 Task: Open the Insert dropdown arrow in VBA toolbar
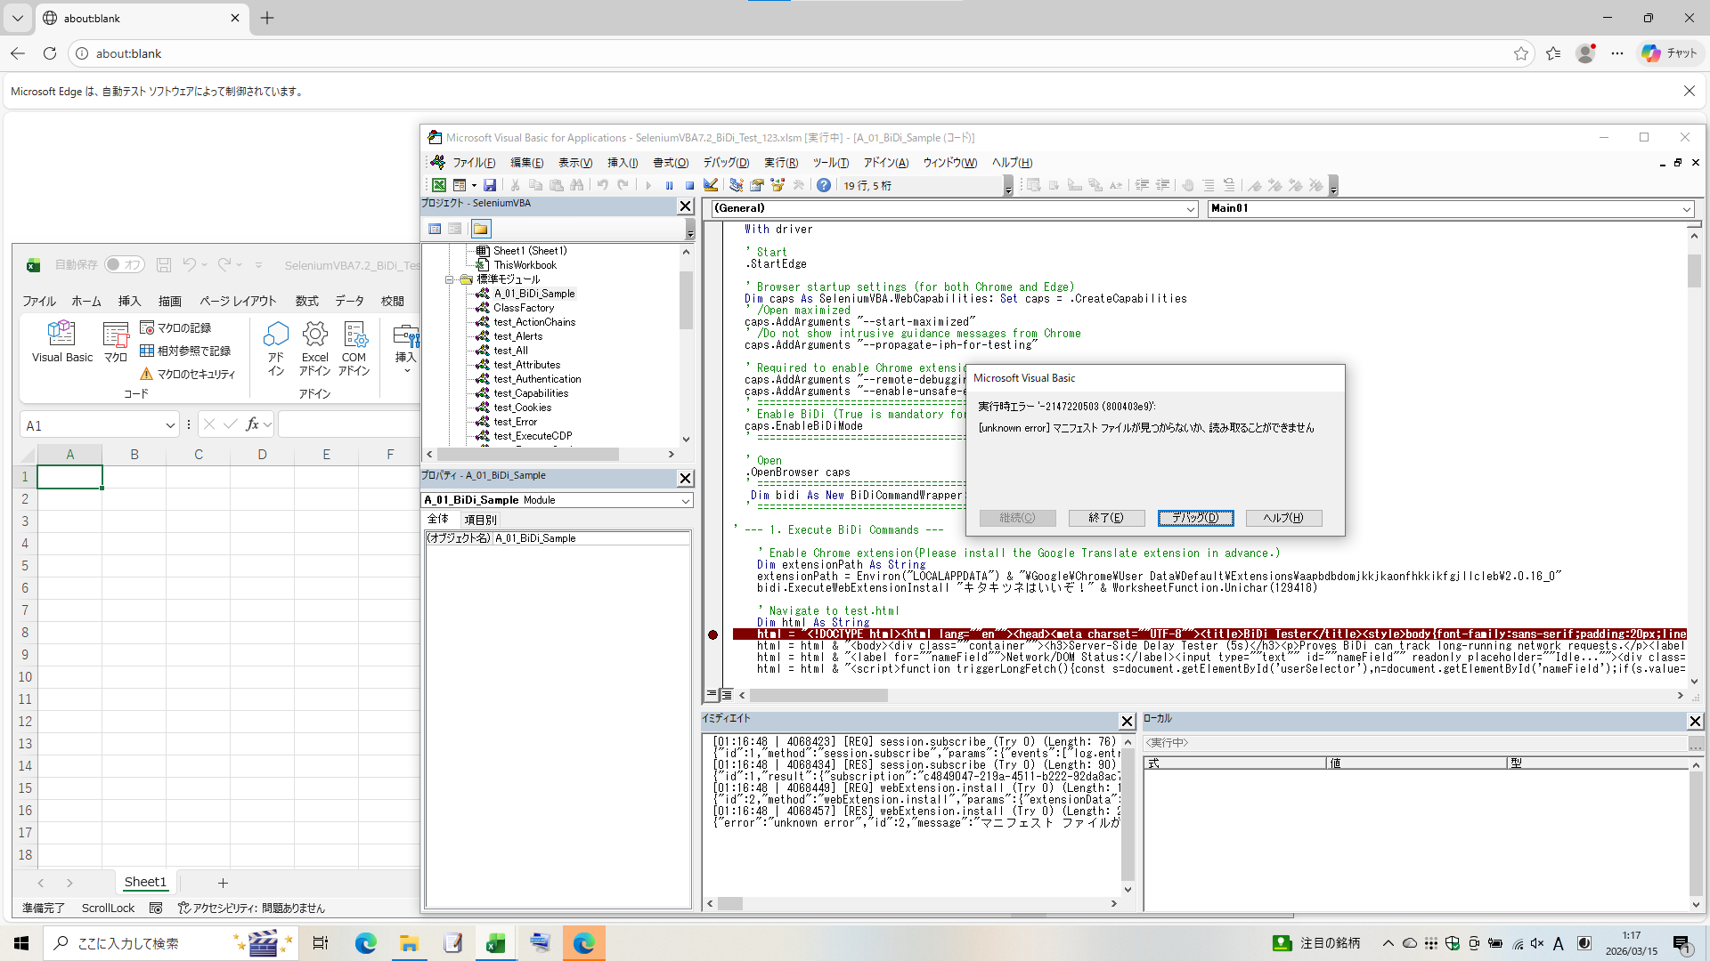pyautogui.click(x=474, y=185)
